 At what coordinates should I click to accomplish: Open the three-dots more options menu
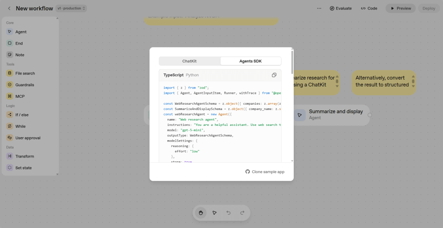[319, 8]
